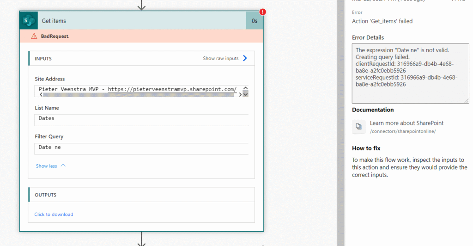Click the Error label in the right panel
Viewport: 473px width, 246px height.
point(357,12)
